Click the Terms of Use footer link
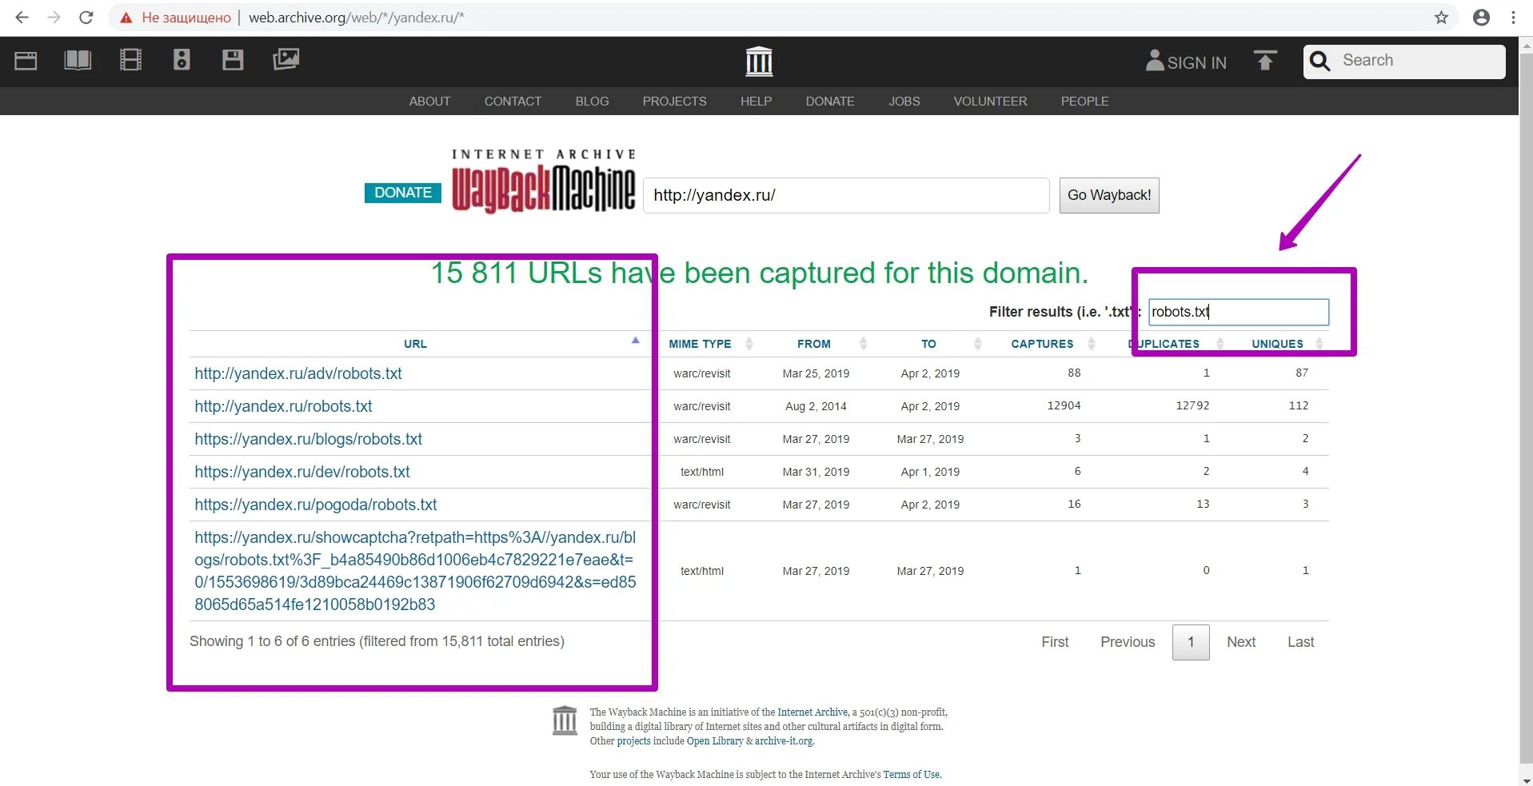Screen dimensions: 1533x786 coord(912,775)
